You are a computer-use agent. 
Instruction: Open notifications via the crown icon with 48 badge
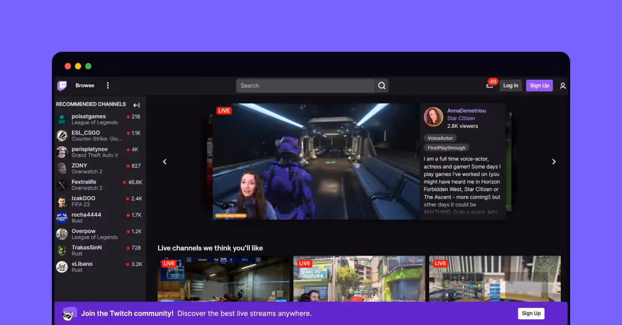point(489,86)
